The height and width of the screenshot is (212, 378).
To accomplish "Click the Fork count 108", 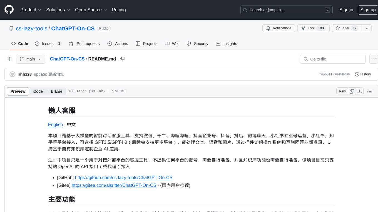I will (x=321, y=28).
